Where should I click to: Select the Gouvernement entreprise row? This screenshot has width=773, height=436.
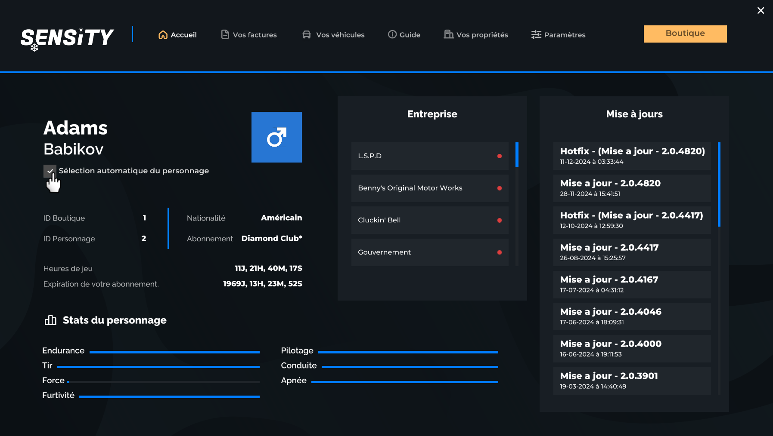click(430, 252)
